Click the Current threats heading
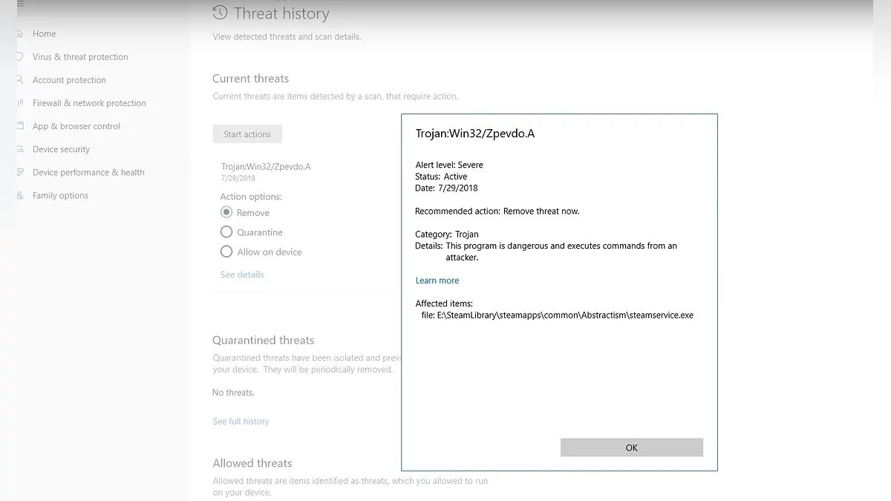 (x=250, y=79)
